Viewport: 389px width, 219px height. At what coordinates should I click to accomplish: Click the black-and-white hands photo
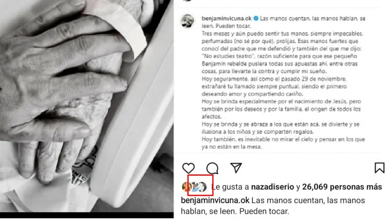tap(87, 107)
